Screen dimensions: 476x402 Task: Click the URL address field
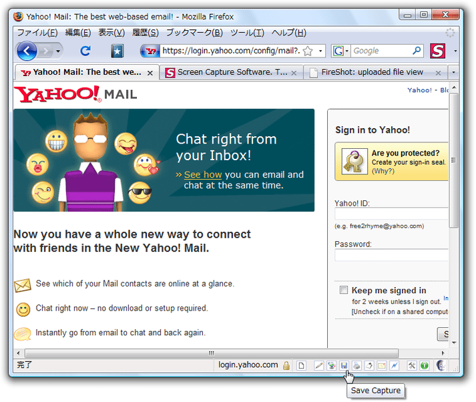tap(231, 51)
